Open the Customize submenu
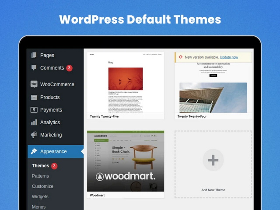This screenshot has height=210, width=280. pyautogui.click(x=42, y=186)
